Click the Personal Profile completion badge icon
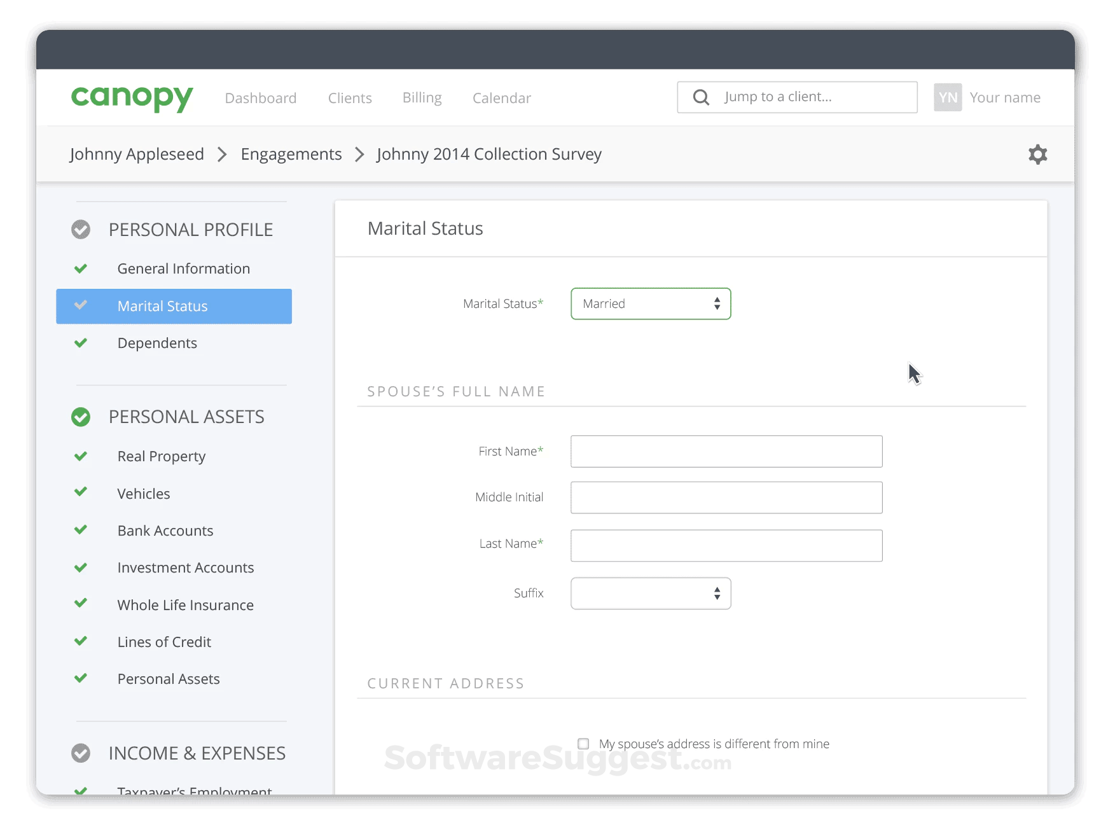Screen dimensions: 1115x820 click(x=81, y=230)
